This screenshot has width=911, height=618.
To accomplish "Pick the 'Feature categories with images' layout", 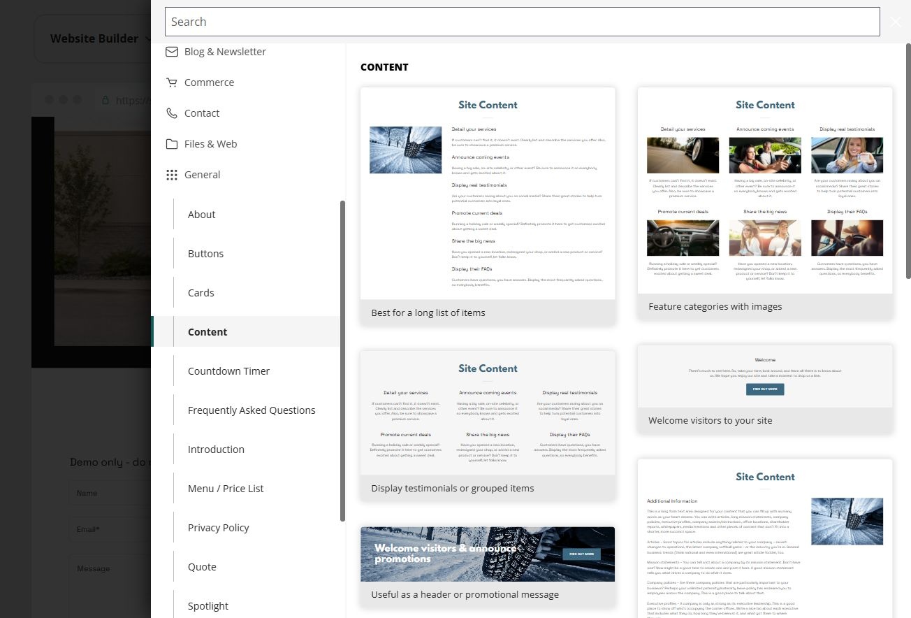I will [x=765, y=203].
